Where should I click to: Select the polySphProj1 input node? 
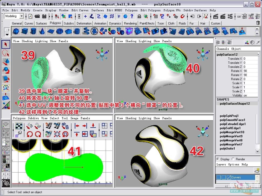[229, 116]
